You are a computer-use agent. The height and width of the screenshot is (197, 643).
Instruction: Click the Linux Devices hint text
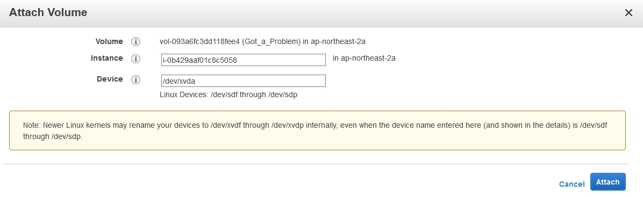(x=228, y=94)
